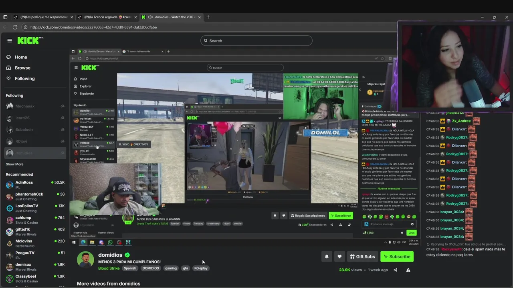This screenshot has height=288, width=513.
Task: Click the Suscribirse button inside the video
Action: pyautogui.click(x=341, y=216)
